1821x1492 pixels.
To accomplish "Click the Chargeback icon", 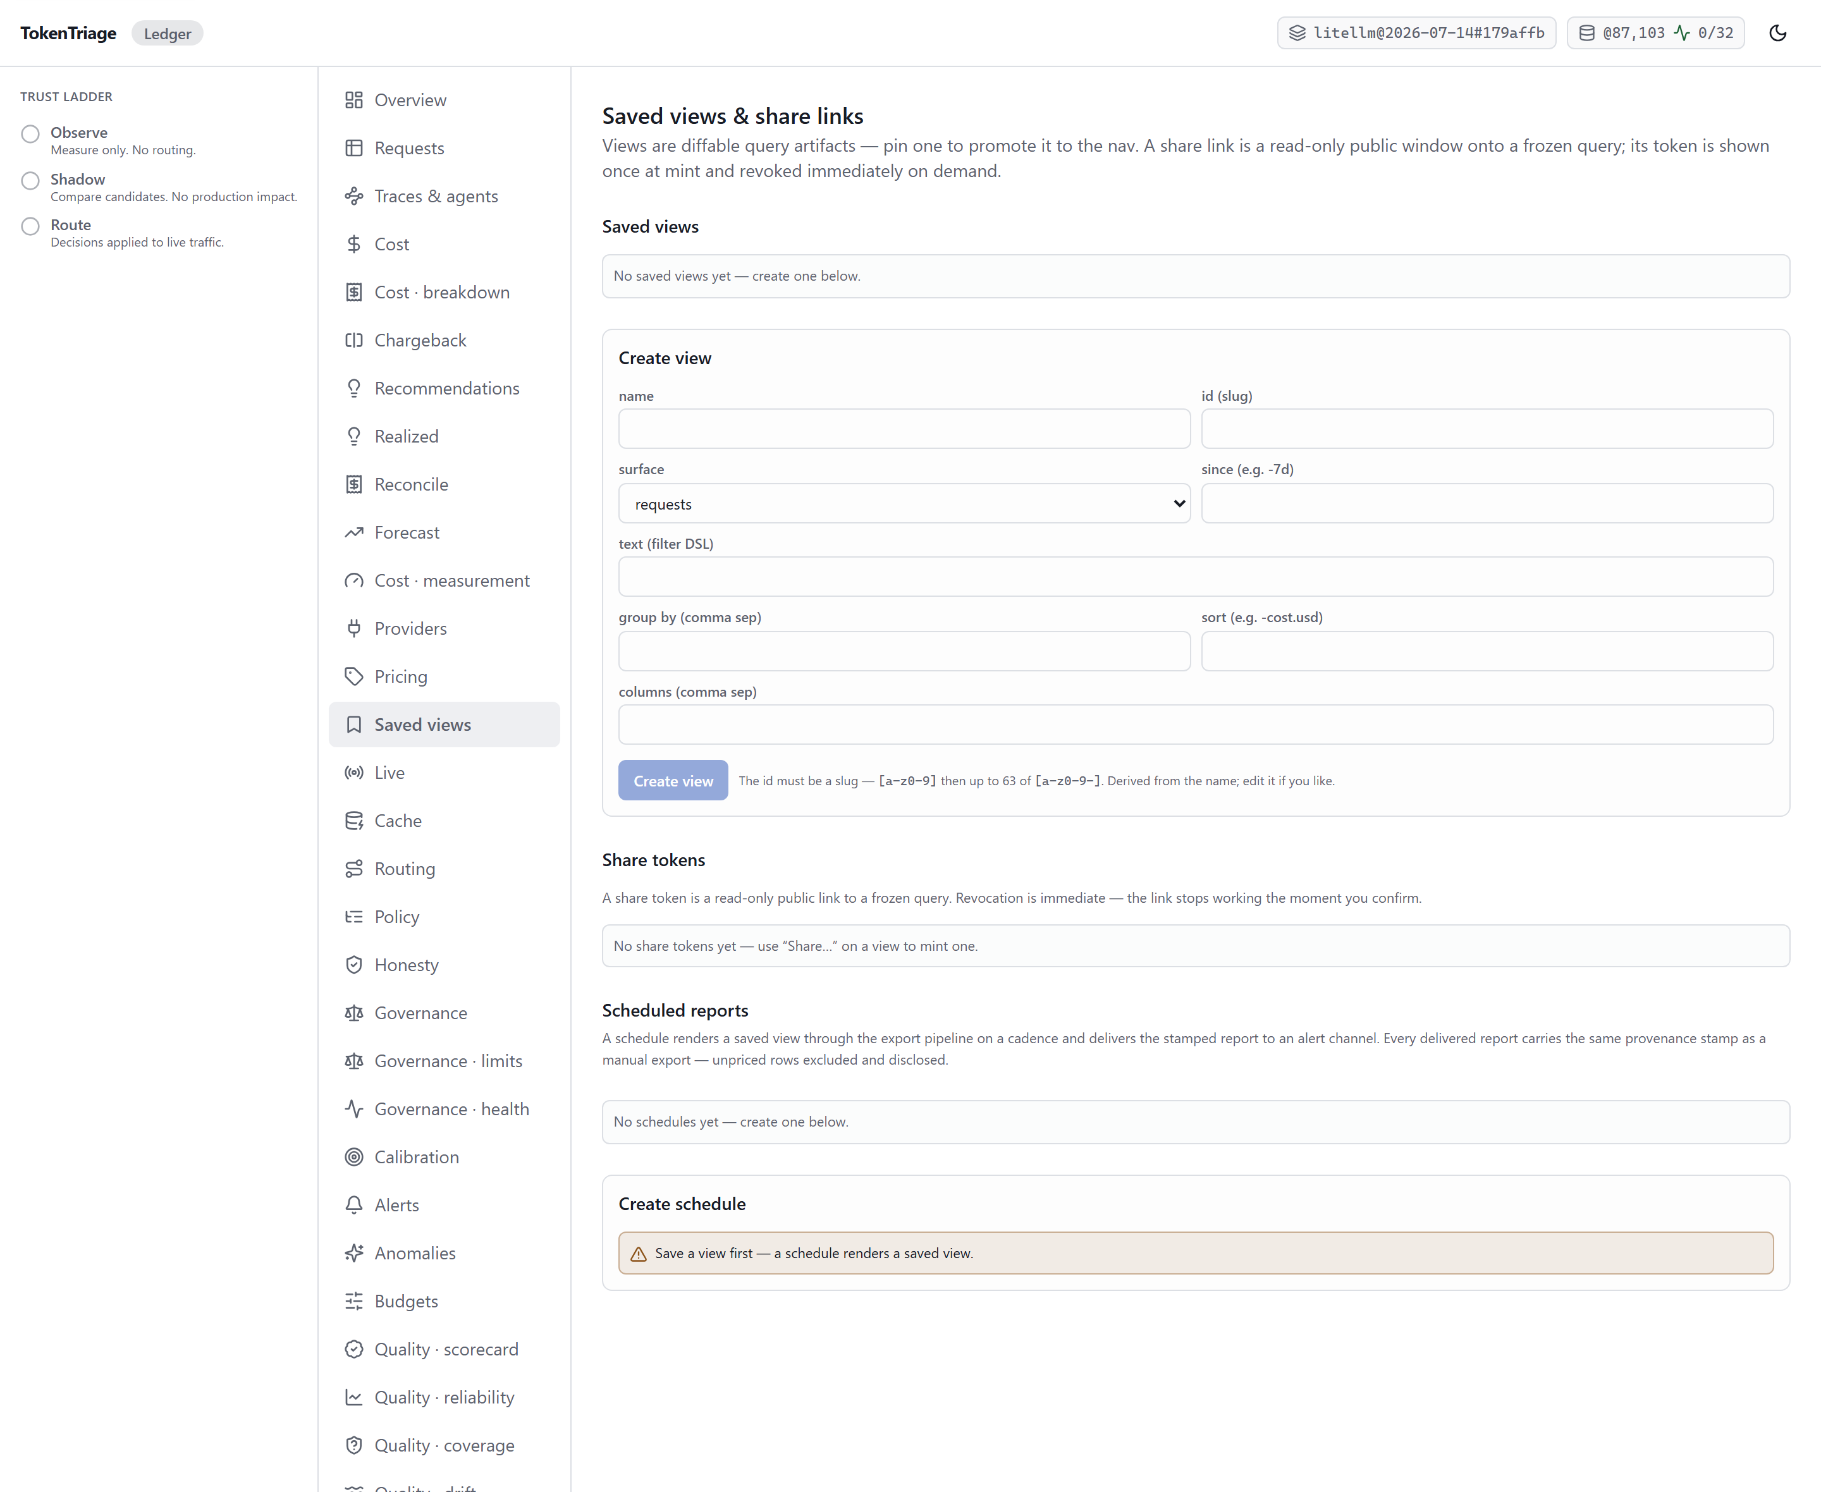I will pyautogui.click(x=354, y=340).
